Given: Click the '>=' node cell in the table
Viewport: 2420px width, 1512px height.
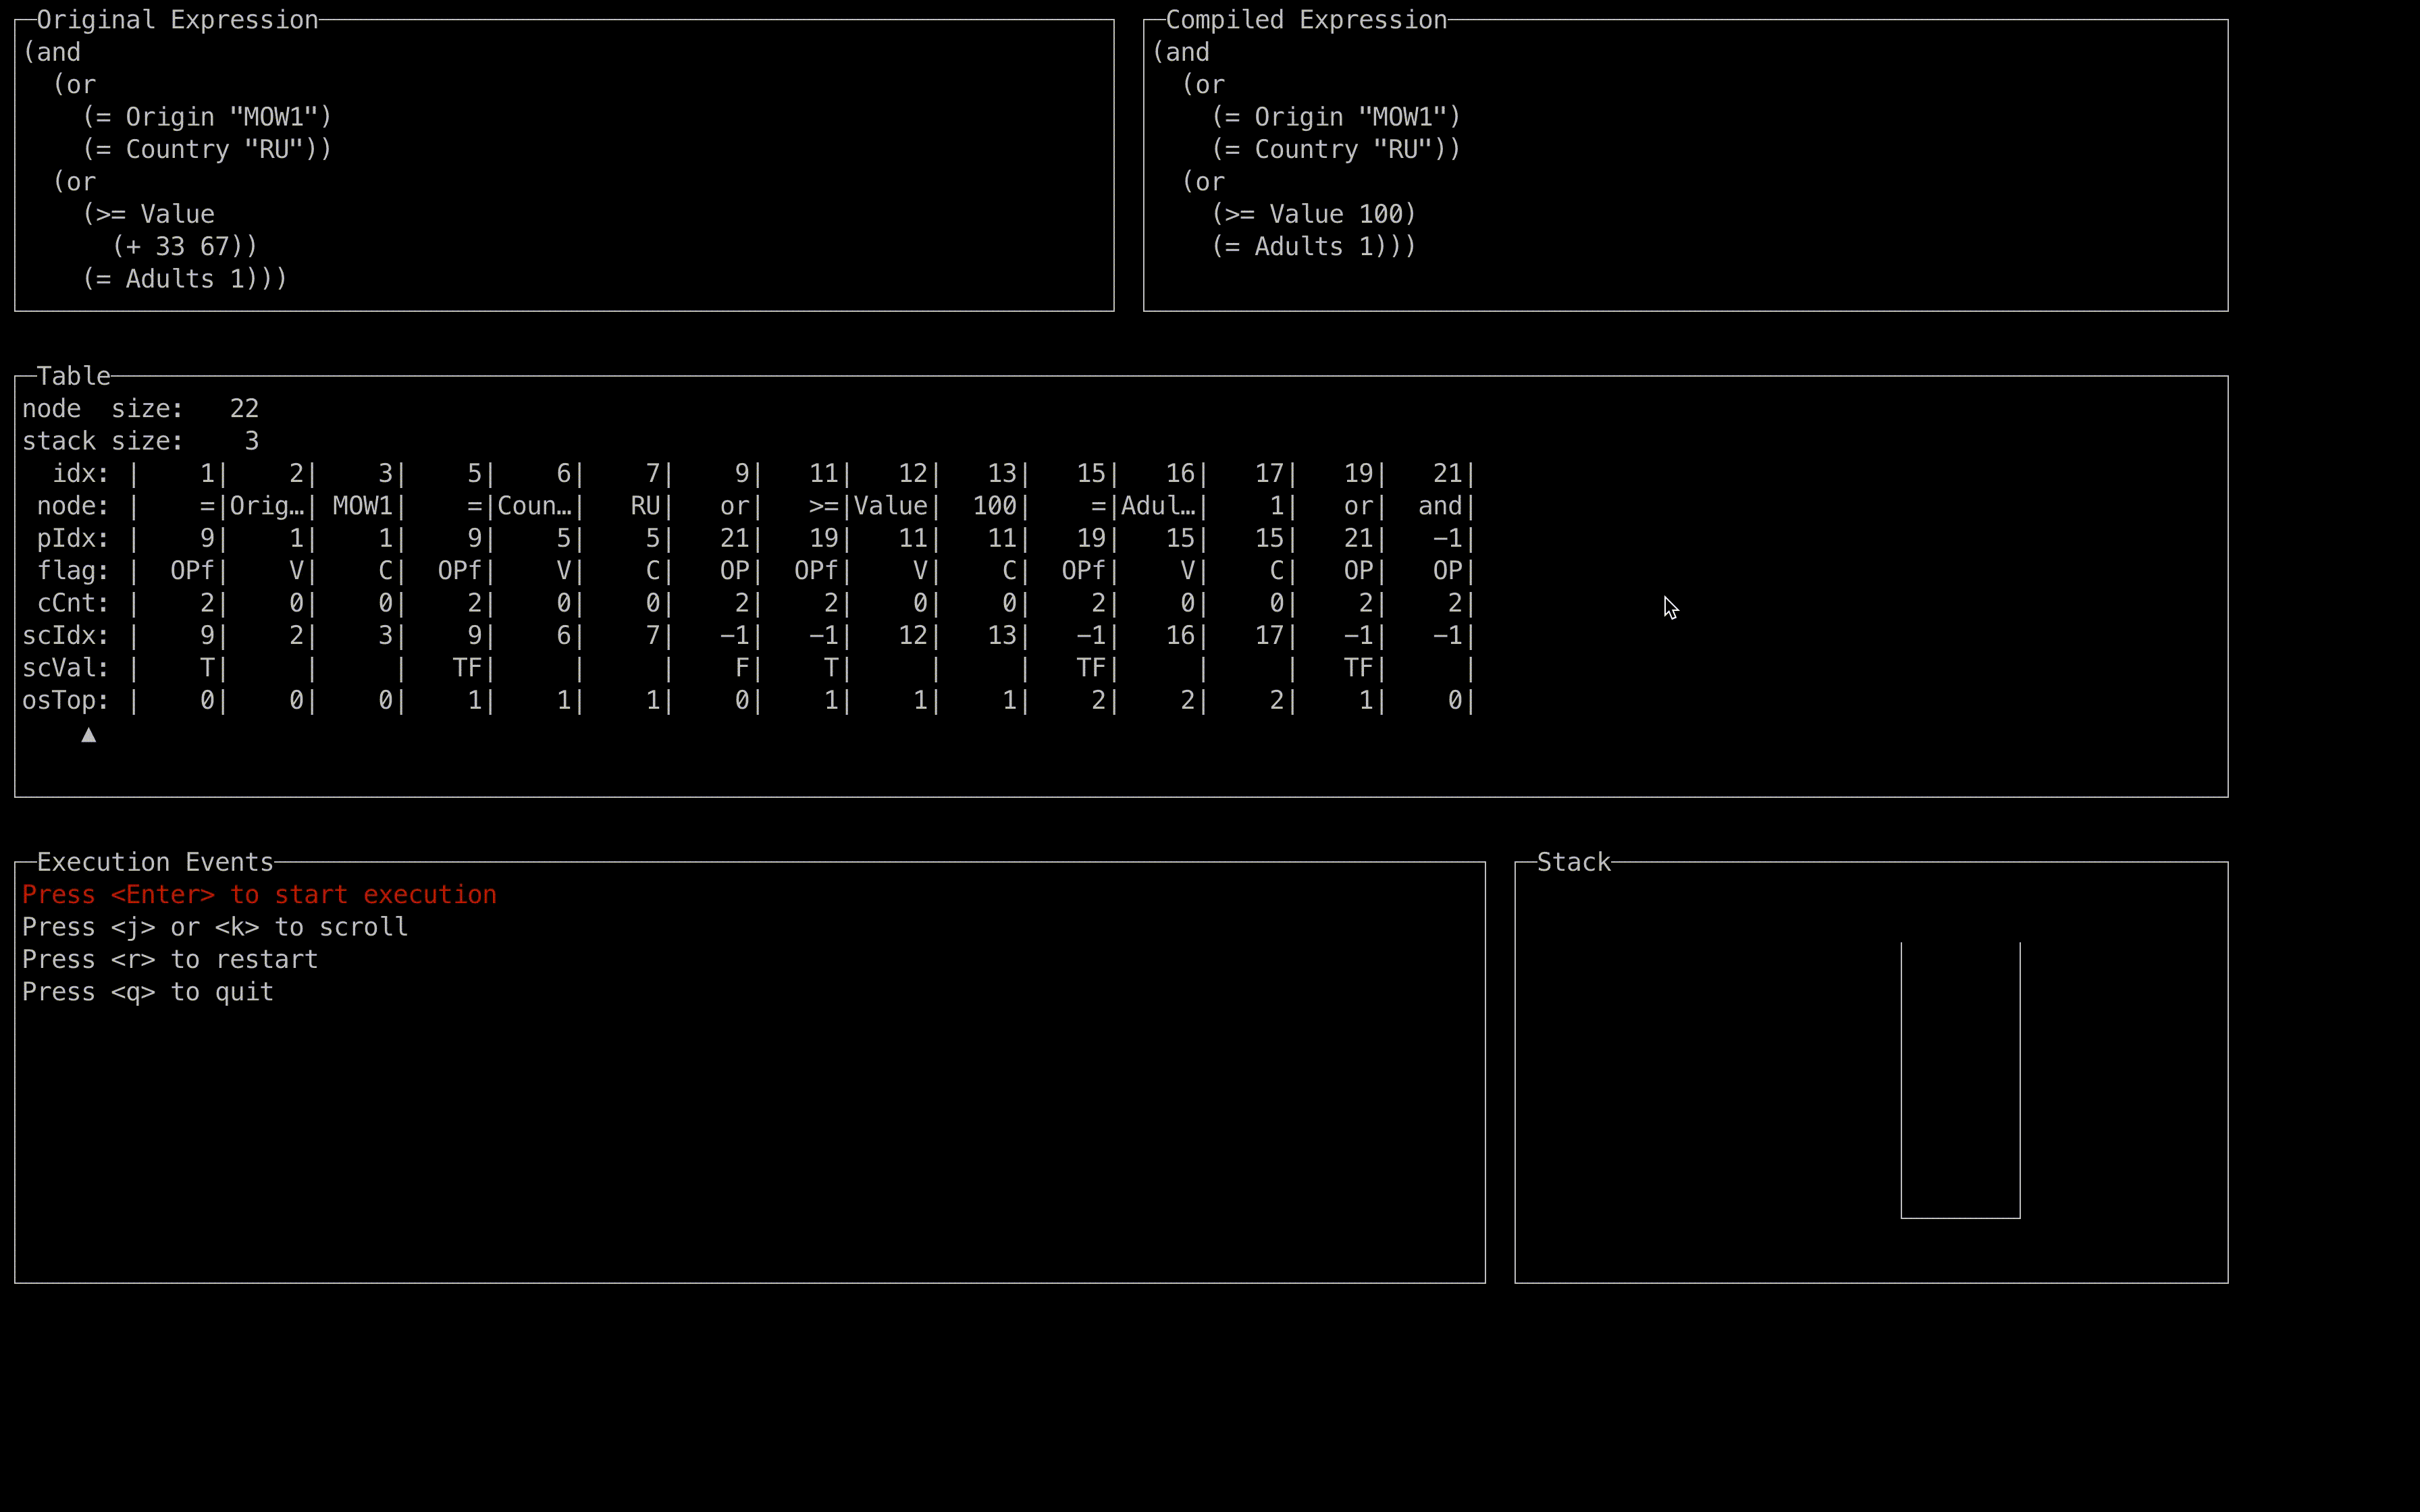Looking at the screenshot, I should 823,506.
